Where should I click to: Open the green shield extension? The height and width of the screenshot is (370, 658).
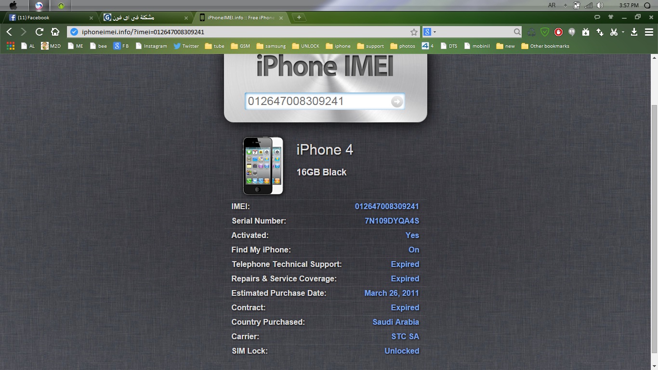click(x=545, y=32)
